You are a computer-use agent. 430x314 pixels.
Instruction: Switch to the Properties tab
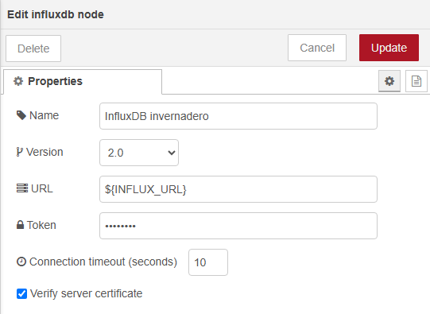(x=83, y=81)
